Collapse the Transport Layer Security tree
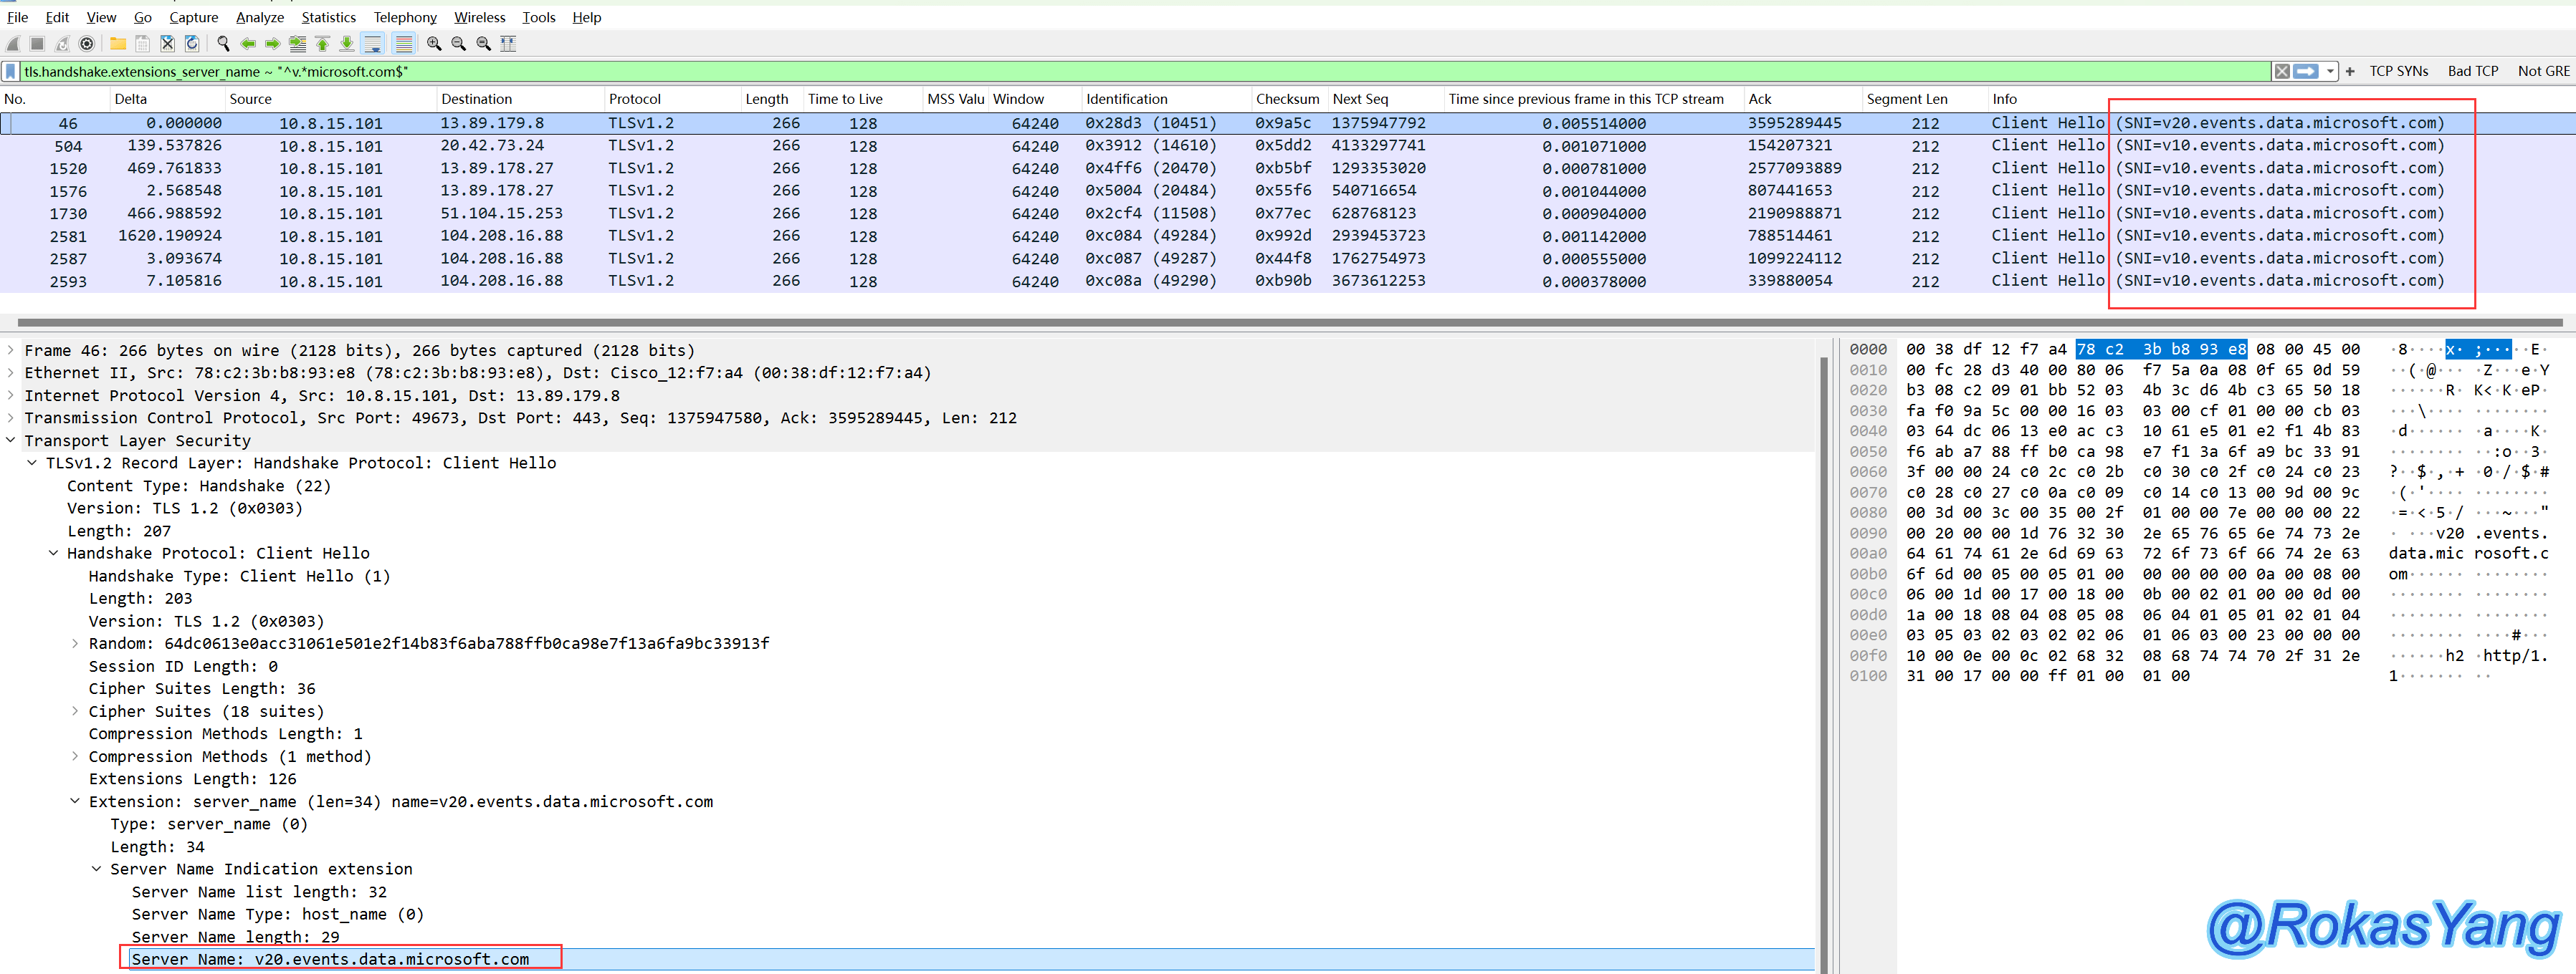 pyautogui.click(x=11, y=440)
